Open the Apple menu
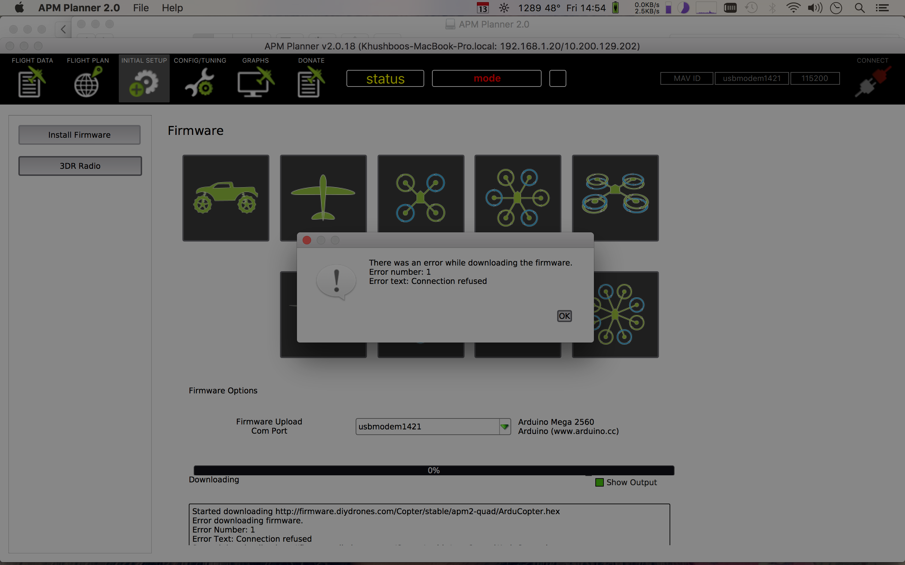 pos(19,7)
